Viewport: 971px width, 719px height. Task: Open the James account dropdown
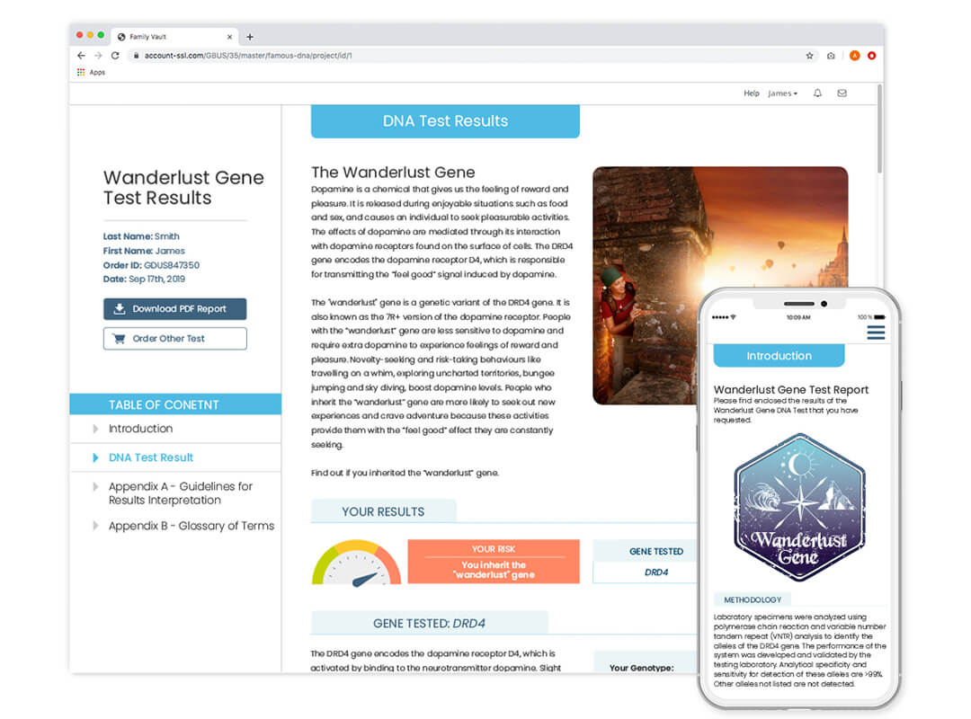(x=783, y=93)
